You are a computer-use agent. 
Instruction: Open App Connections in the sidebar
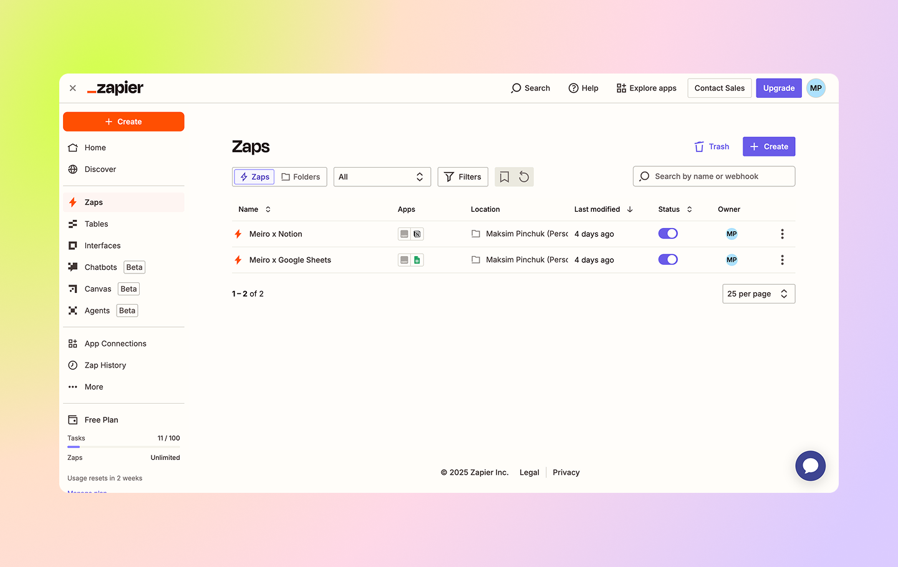(123, 344)
